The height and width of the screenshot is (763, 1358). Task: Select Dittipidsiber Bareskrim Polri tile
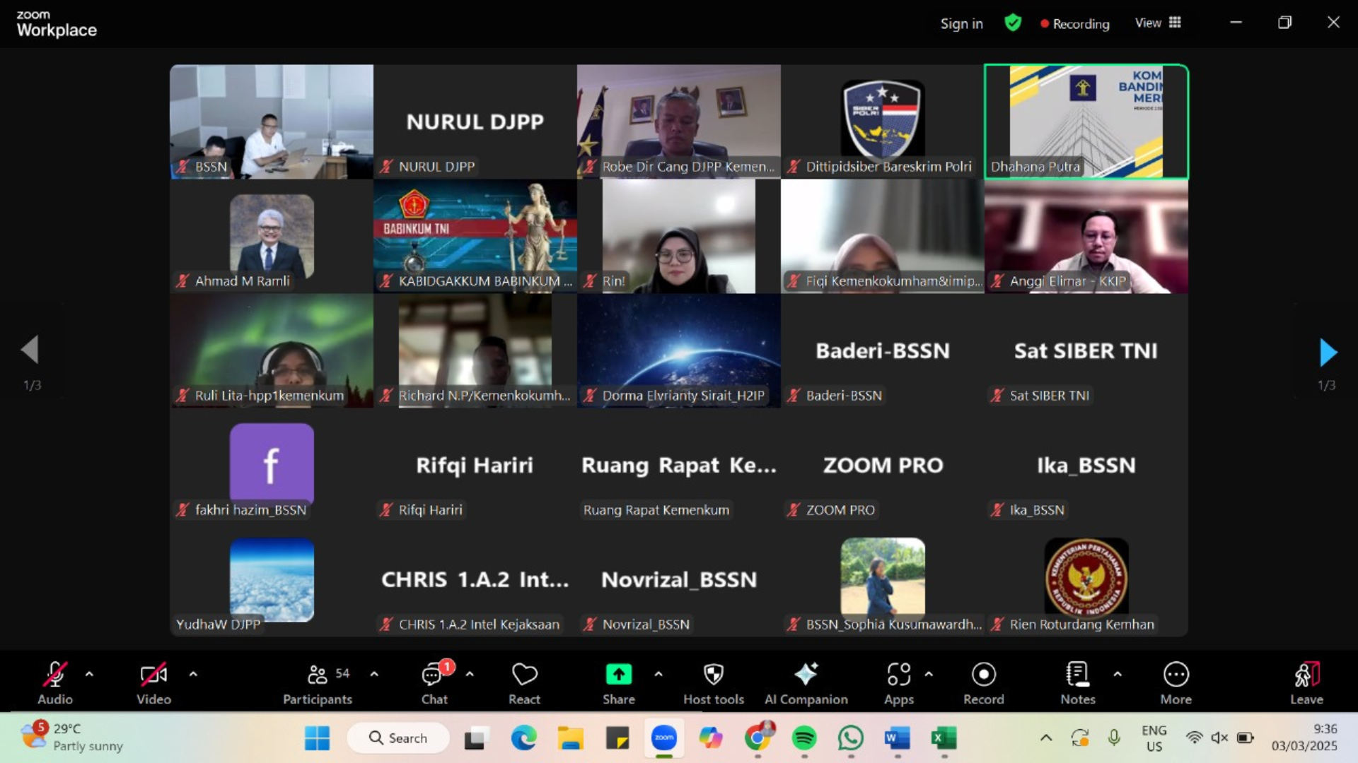click(x=883, y=122)
